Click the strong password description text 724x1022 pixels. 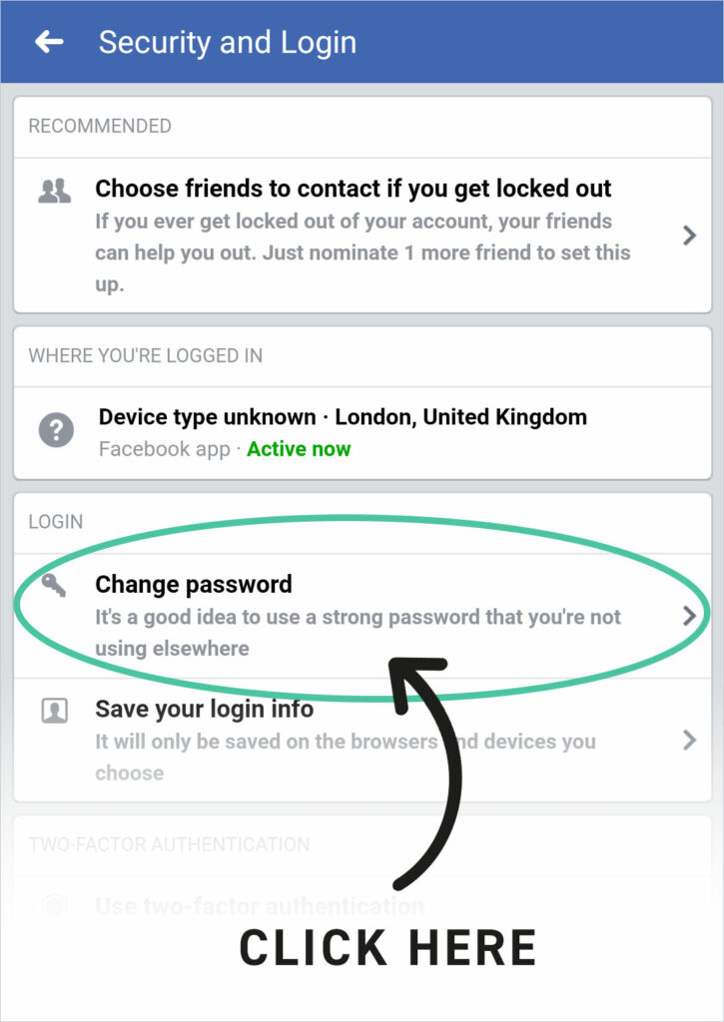[x=359, y=632]
